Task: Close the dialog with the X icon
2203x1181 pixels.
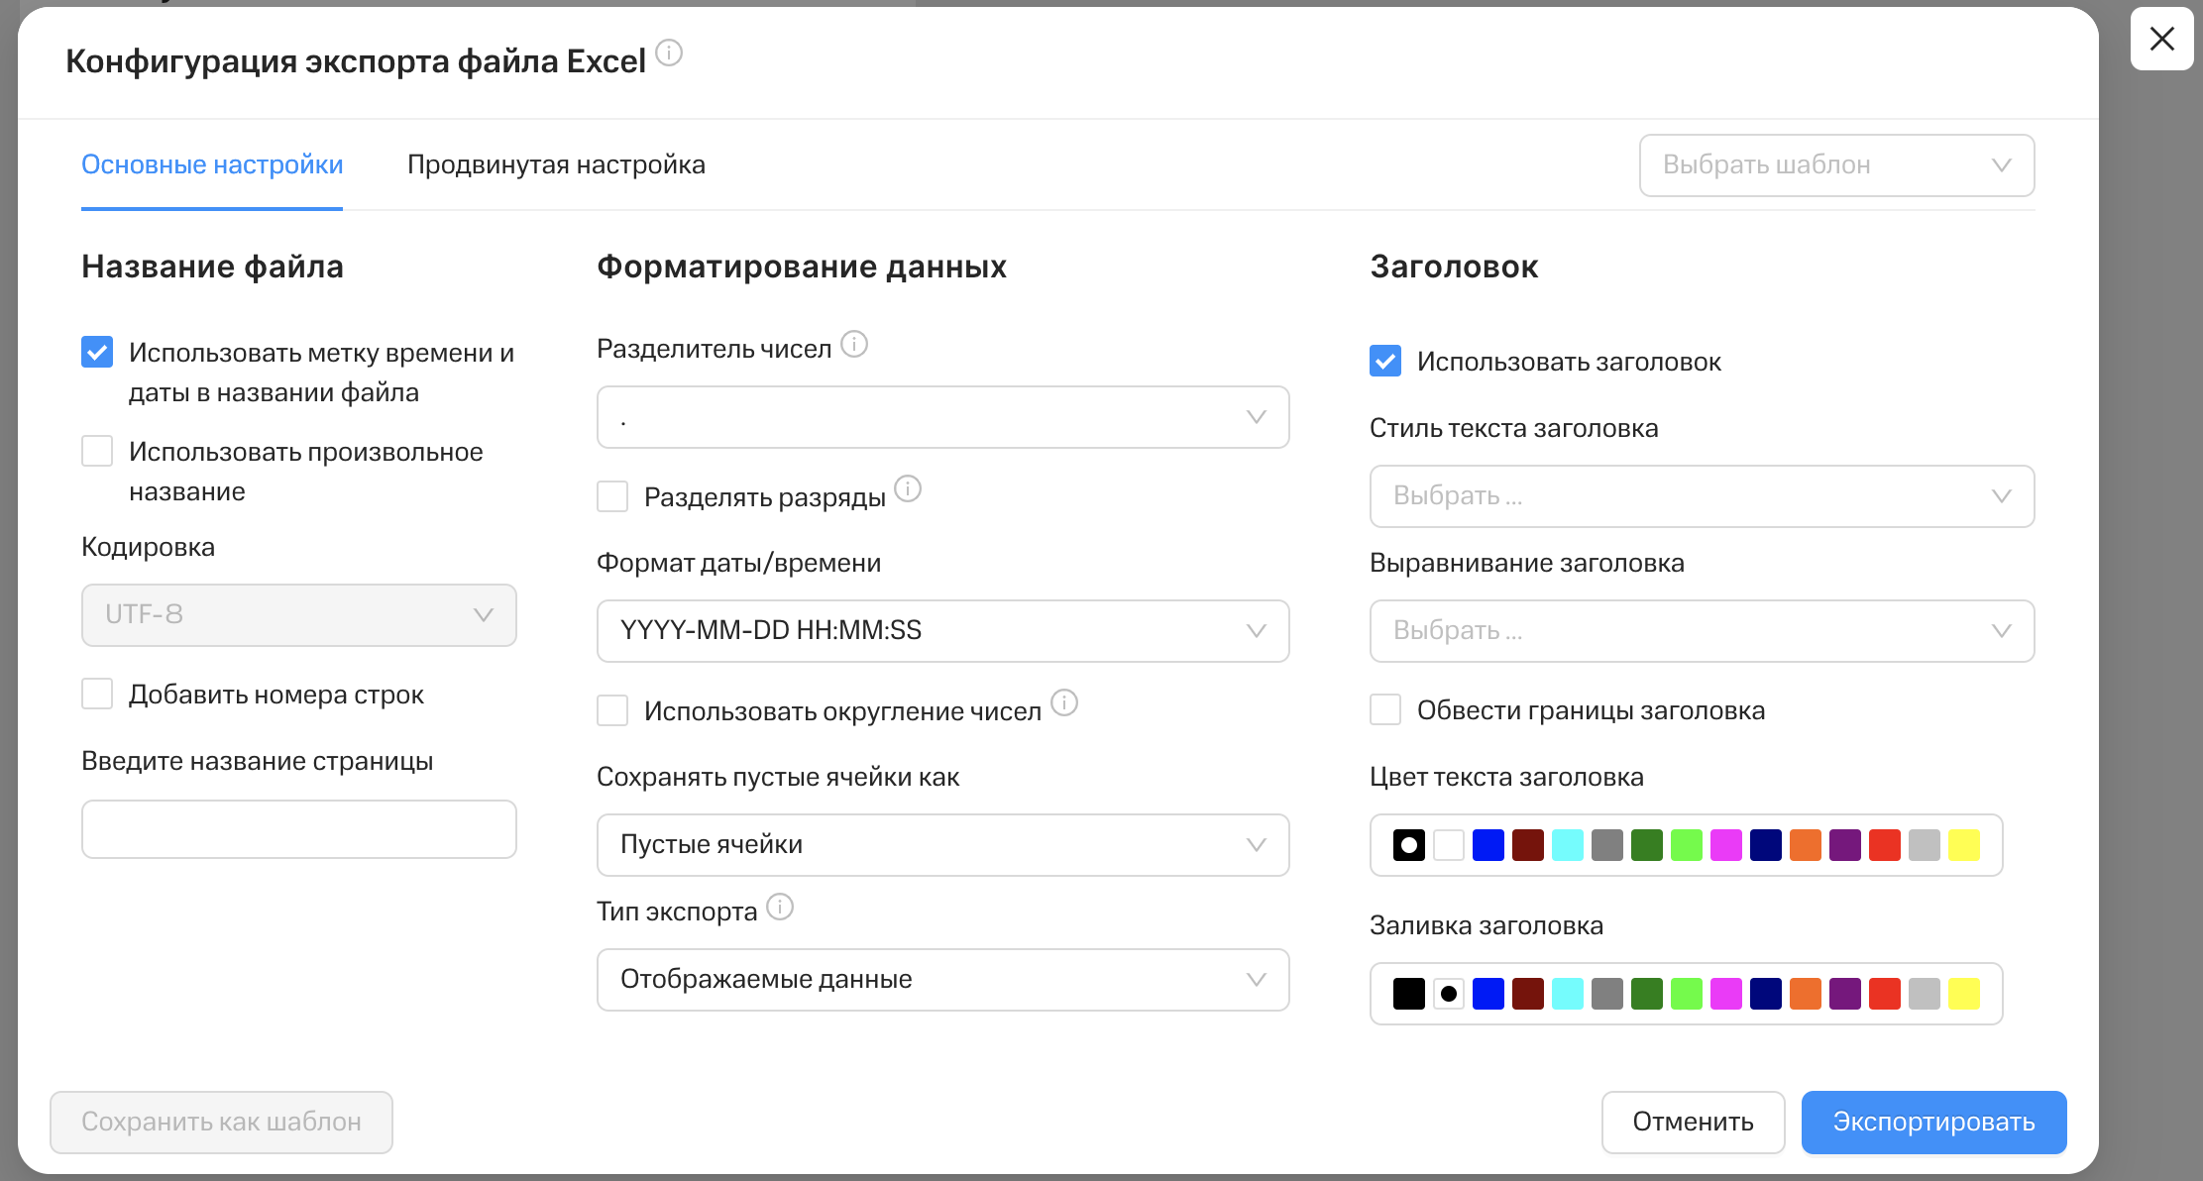Action: click(2161, 39)
